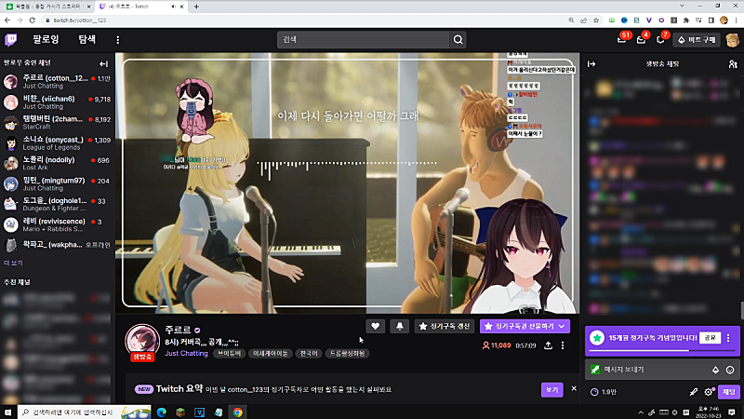
Task: Toggle the notification bell for 주르르
Action: pos(400,327)
